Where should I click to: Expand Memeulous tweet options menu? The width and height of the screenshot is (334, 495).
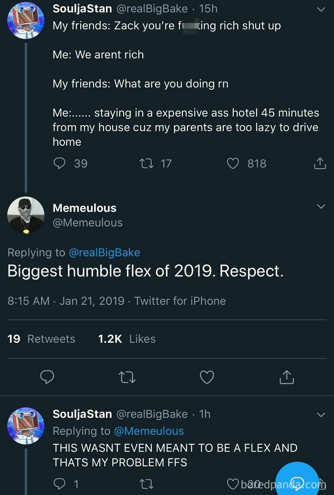320,206
